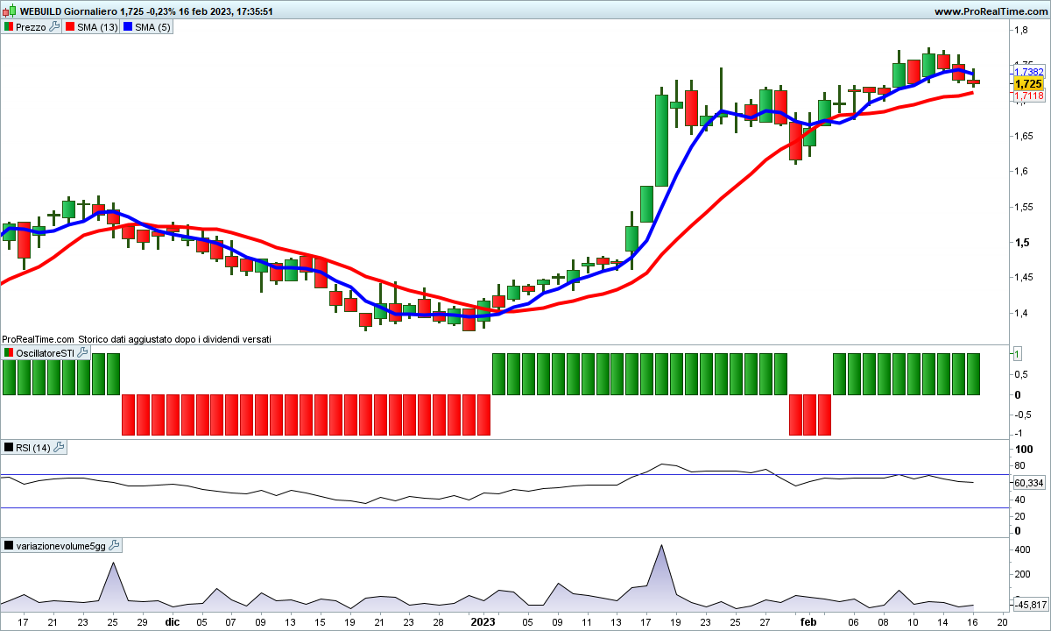Click the 1,5 bold price axis label
Screen dimensions: 1051x631
pyautogui.click(x=1022, y=242)
